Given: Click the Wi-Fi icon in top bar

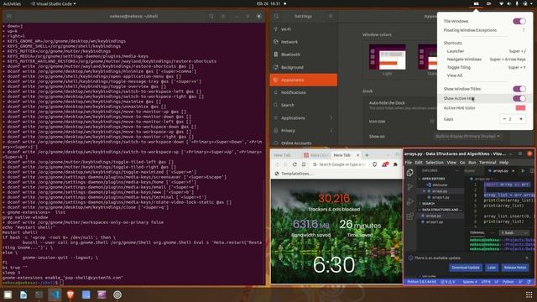Looking at the screenshot, I should tap(501, 3).
